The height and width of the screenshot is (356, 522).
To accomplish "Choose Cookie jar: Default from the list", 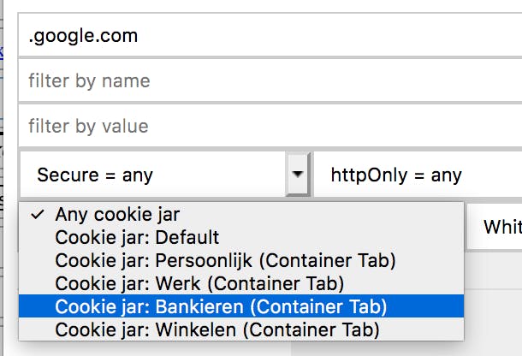I will [x=137, y=237].
